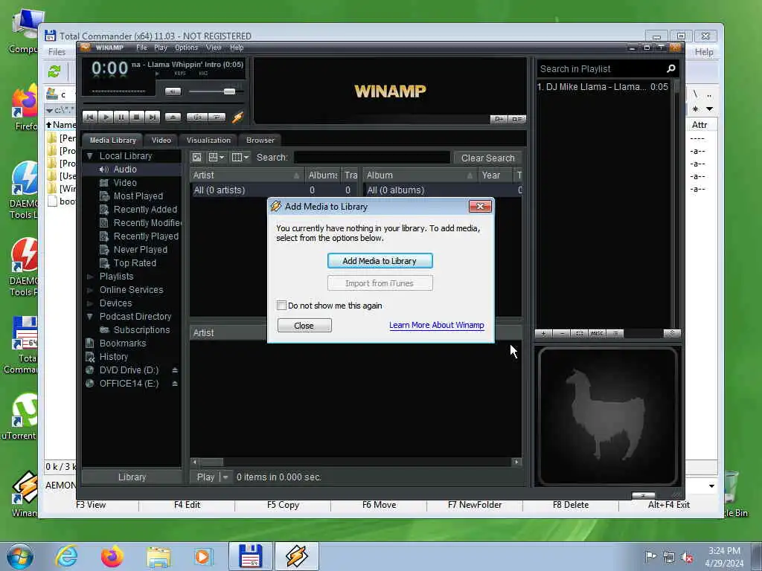Image resolution: width=762 pixels, height=571 pixels.
Task: Open Recently Added view
Action: [x=145, y=209]
